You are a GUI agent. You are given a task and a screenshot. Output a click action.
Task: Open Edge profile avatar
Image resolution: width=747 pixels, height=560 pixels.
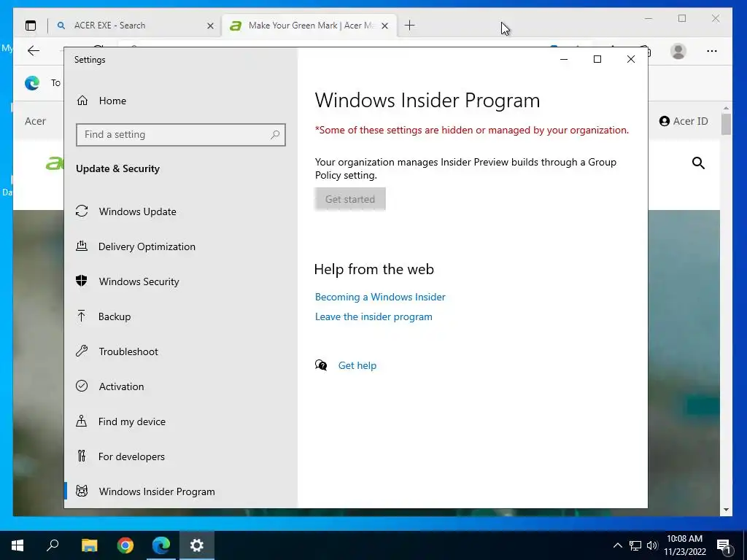(678, 51)
